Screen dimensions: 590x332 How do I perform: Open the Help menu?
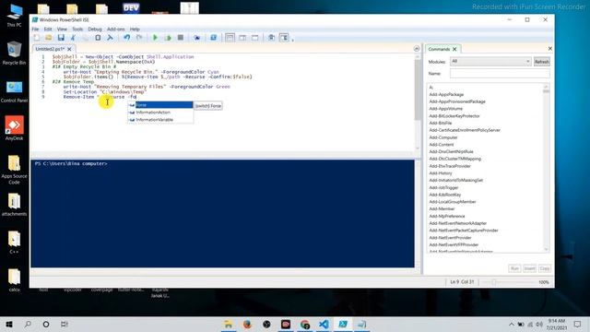(135, 29)
